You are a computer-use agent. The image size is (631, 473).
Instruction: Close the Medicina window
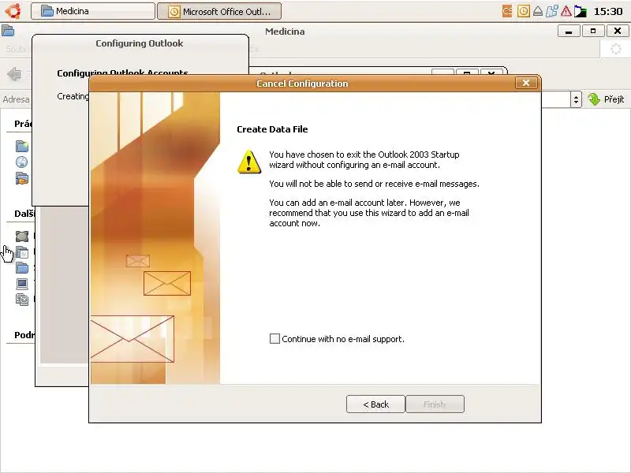tap(618, 31)
